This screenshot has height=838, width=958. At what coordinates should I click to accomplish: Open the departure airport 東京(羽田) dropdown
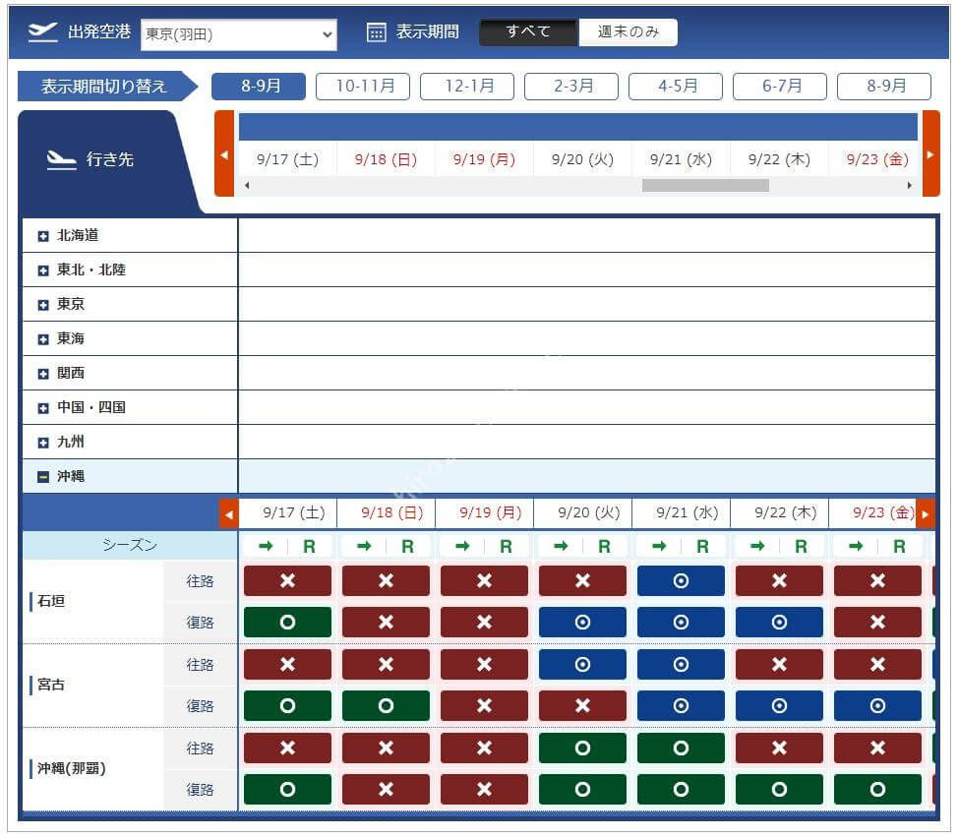[x=238, y=34]
